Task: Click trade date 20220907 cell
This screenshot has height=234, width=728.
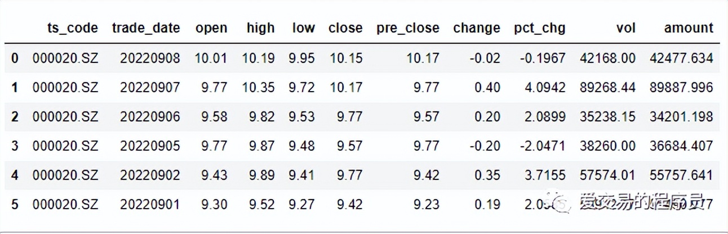Action: click(x=150, y=87)
